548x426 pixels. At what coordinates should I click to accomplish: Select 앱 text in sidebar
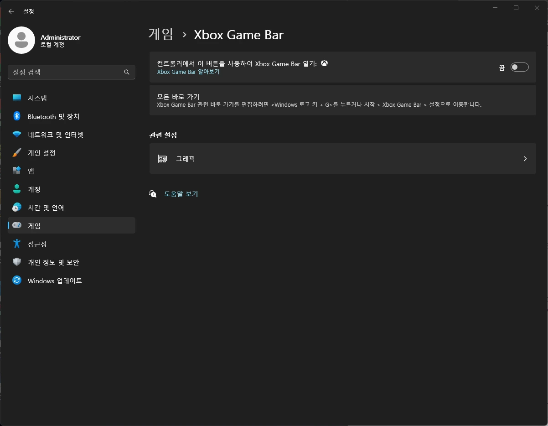31,171
